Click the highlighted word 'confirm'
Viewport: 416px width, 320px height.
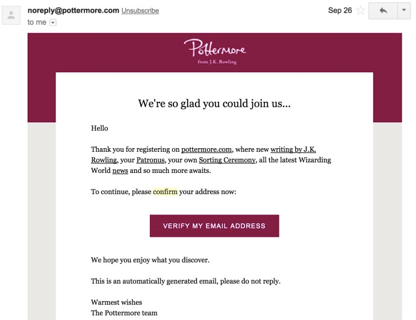click(x=165, y=192)
